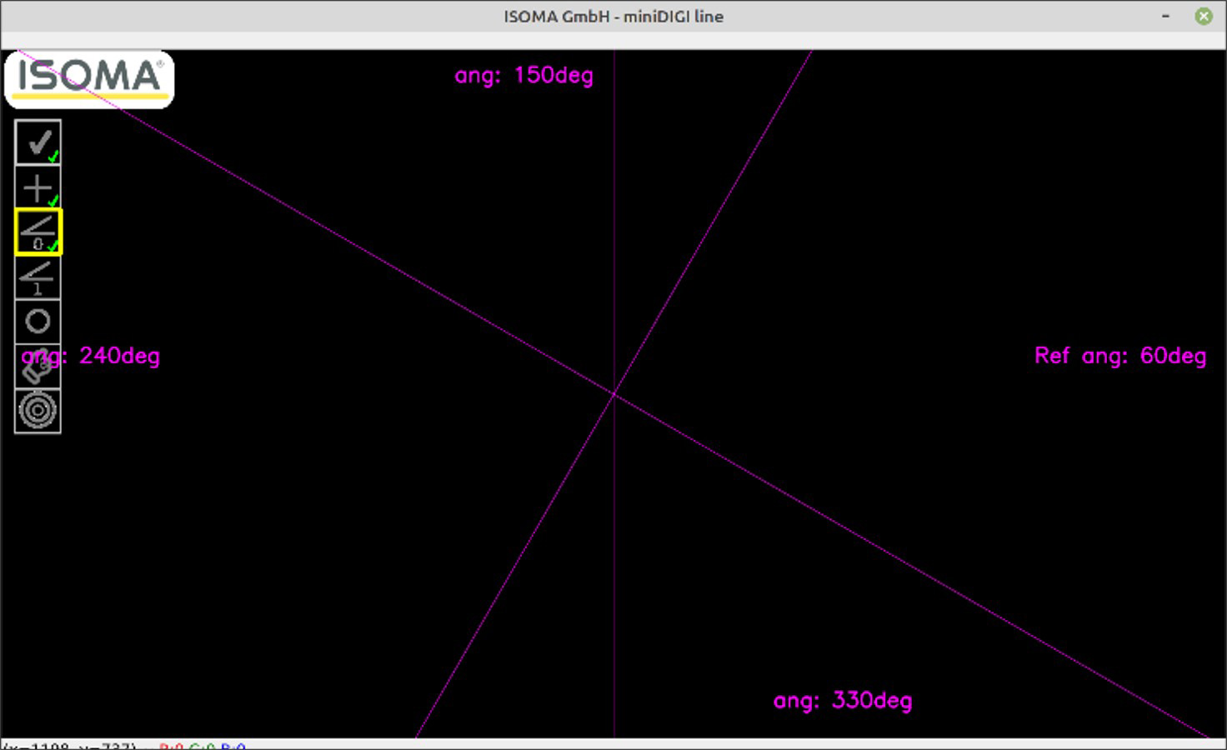Select the crosshair plus tool
Image resolution: width=1227 pixels, height=750 pixels.
coord(38,187)
